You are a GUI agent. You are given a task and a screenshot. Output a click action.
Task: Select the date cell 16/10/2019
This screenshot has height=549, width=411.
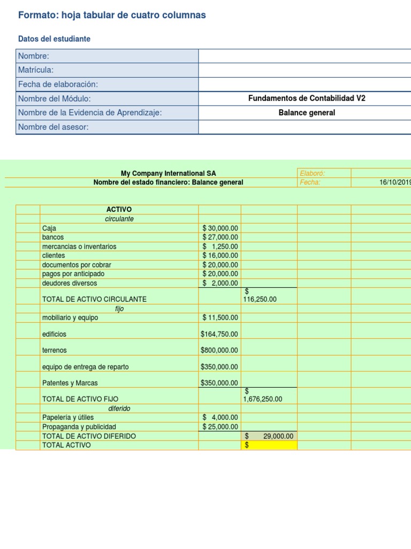381,182
